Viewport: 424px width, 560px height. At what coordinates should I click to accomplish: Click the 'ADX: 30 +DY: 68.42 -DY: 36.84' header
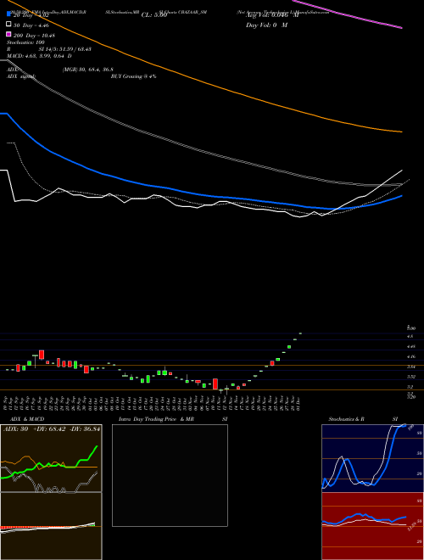[52, 428]
